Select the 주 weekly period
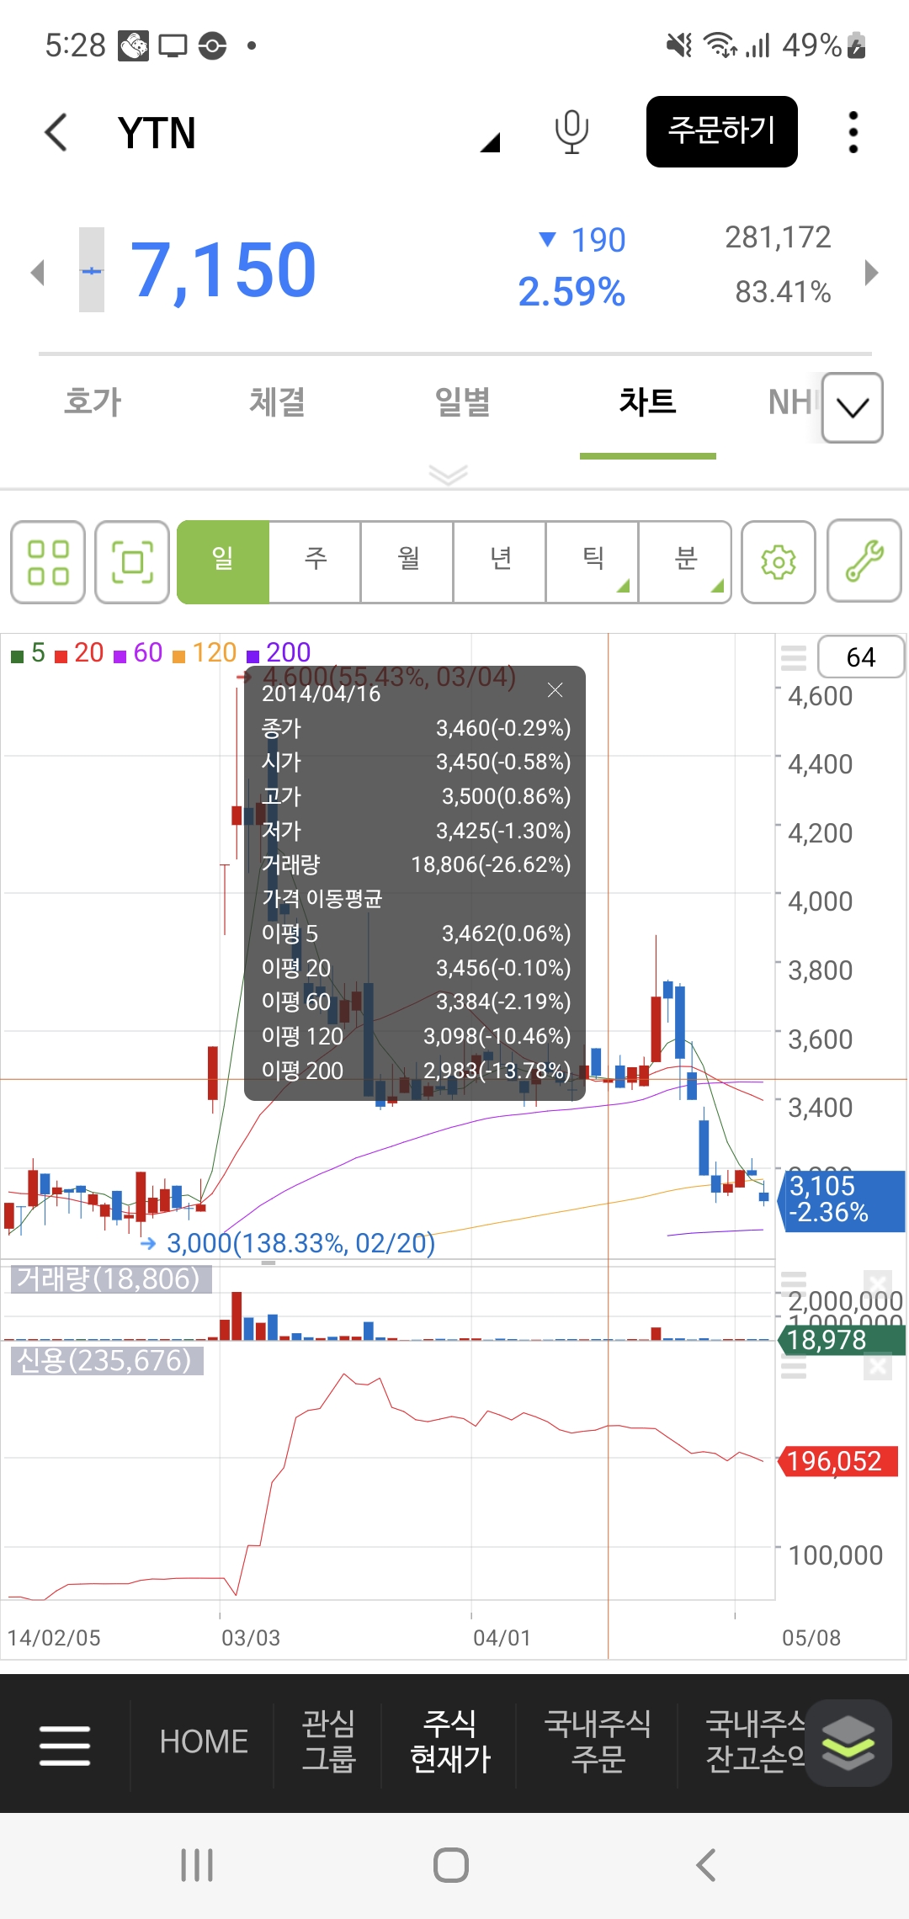Viewport: 909px width, 1919px height. click(316, 562)
